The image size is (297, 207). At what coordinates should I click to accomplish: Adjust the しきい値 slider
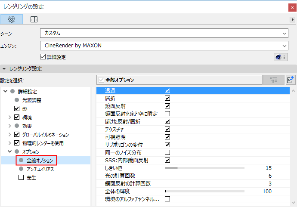click(x=205, y=168)
